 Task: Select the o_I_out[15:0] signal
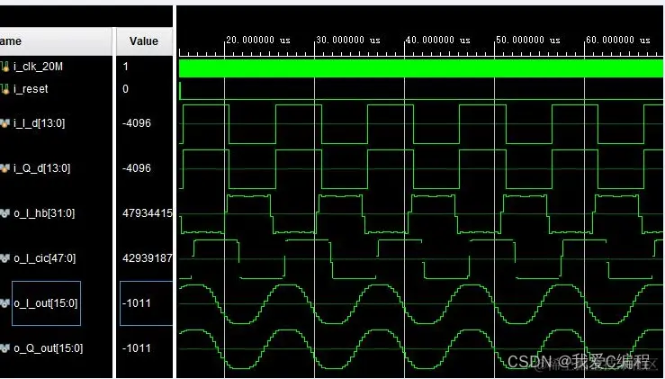[46, 303]
